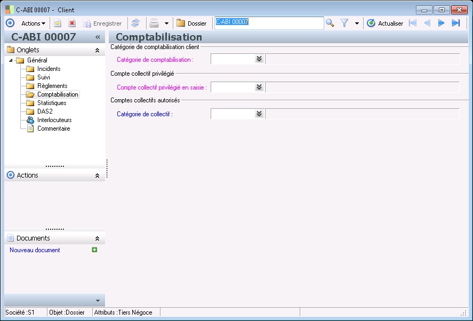Screen dimensions: 473x321
Task: Go to previous record arrow
Action: click(x=427, y=23)
